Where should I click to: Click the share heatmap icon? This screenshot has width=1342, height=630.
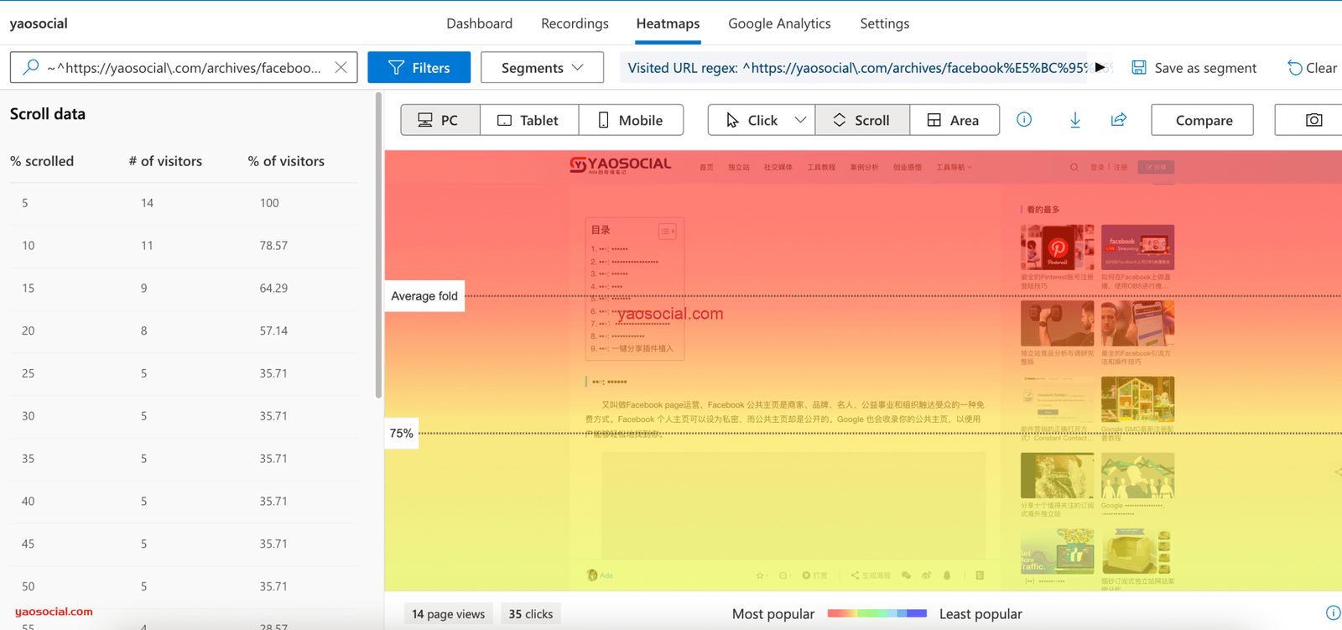(x=1119, y=120)
